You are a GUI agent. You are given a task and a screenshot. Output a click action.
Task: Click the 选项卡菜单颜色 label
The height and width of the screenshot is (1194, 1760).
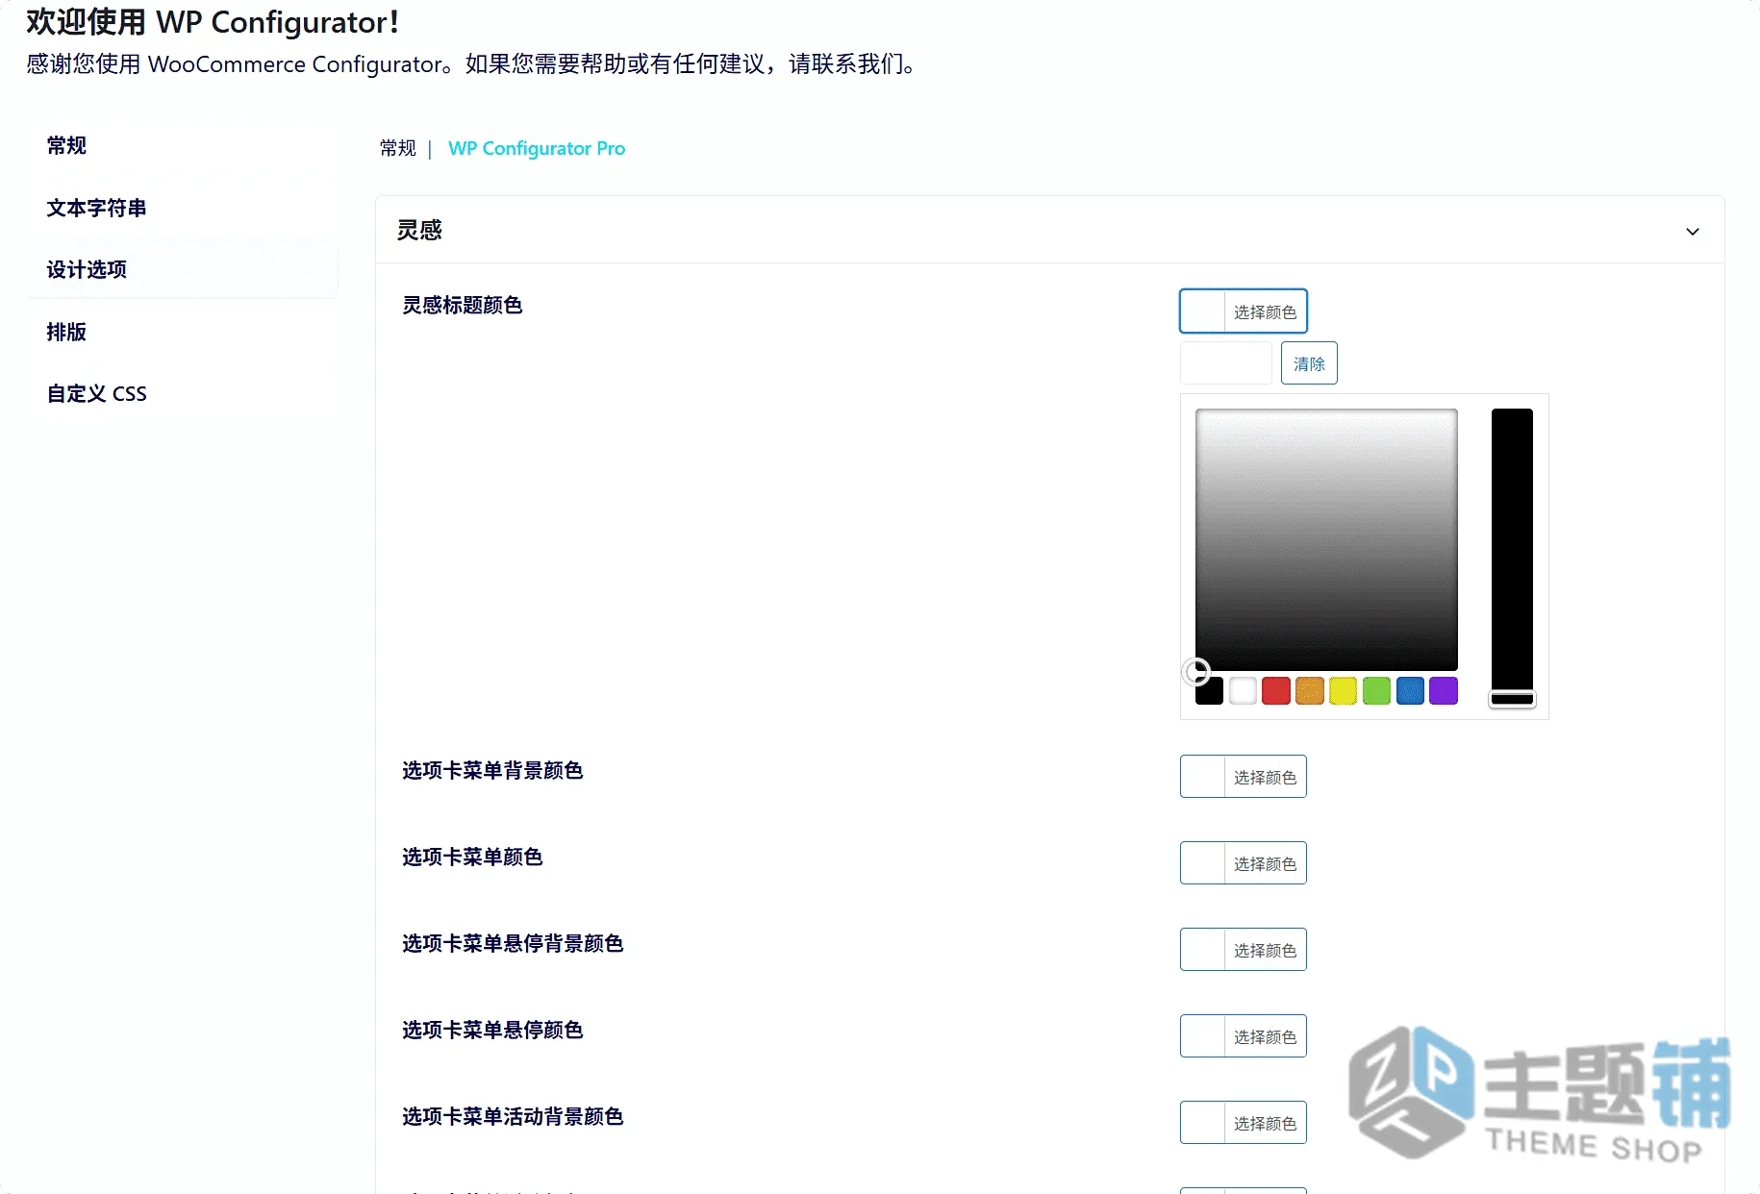(x=472, y=858)
